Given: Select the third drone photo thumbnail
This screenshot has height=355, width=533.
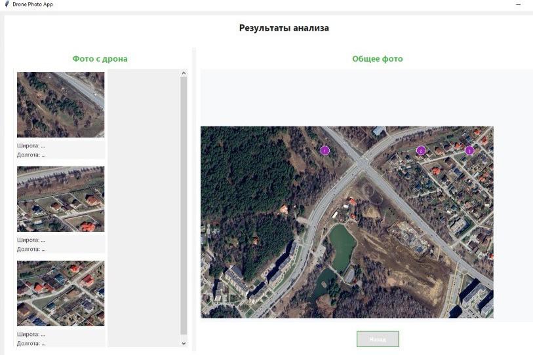Looking at the screenshot, I should (60, 293).
